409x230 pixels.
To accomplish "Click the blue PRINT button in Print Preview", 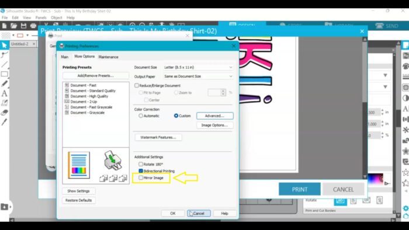I will click(299, 189).
